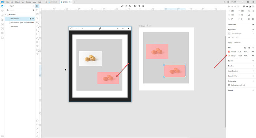The width and height of the screenshot is (256, 138).
Task: Select the Text tool
Action: (x=37, y=18)
